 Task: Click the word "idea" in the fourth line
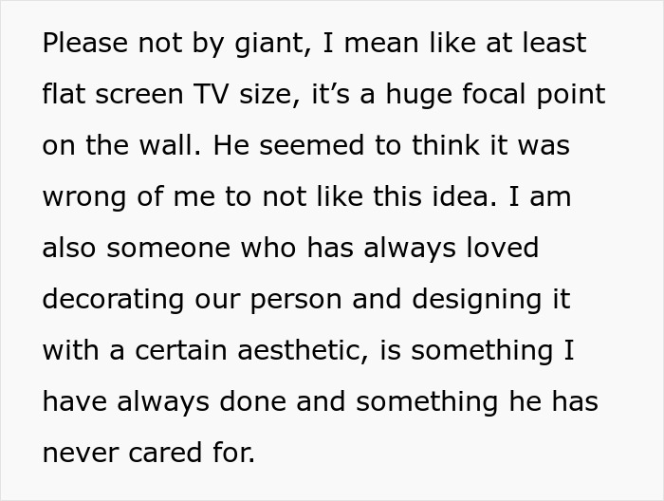[464, 196]
